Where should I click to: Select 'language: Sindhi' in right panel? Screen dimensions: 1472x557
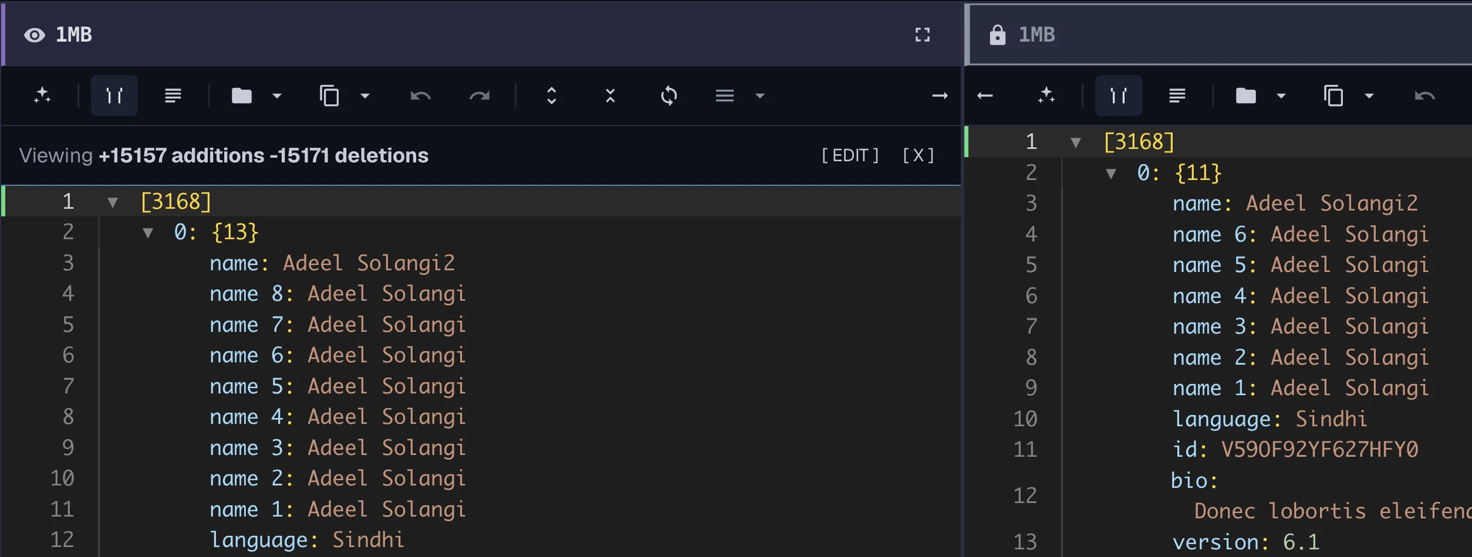(x=1270, y=419)
